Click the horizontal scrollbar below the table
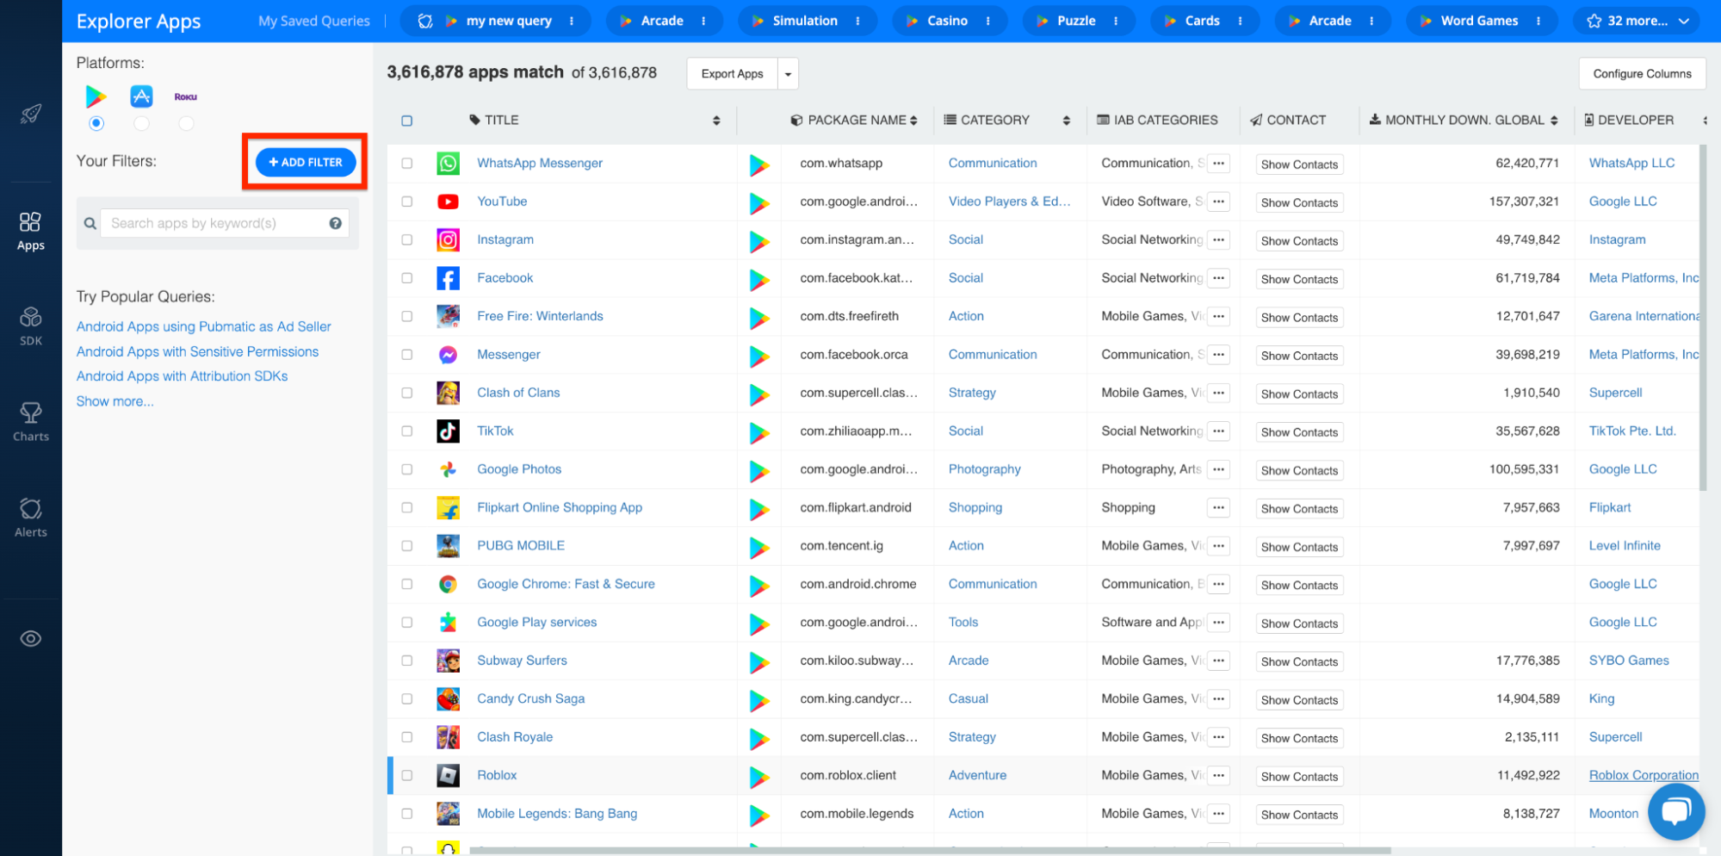 tap(930, 851)
